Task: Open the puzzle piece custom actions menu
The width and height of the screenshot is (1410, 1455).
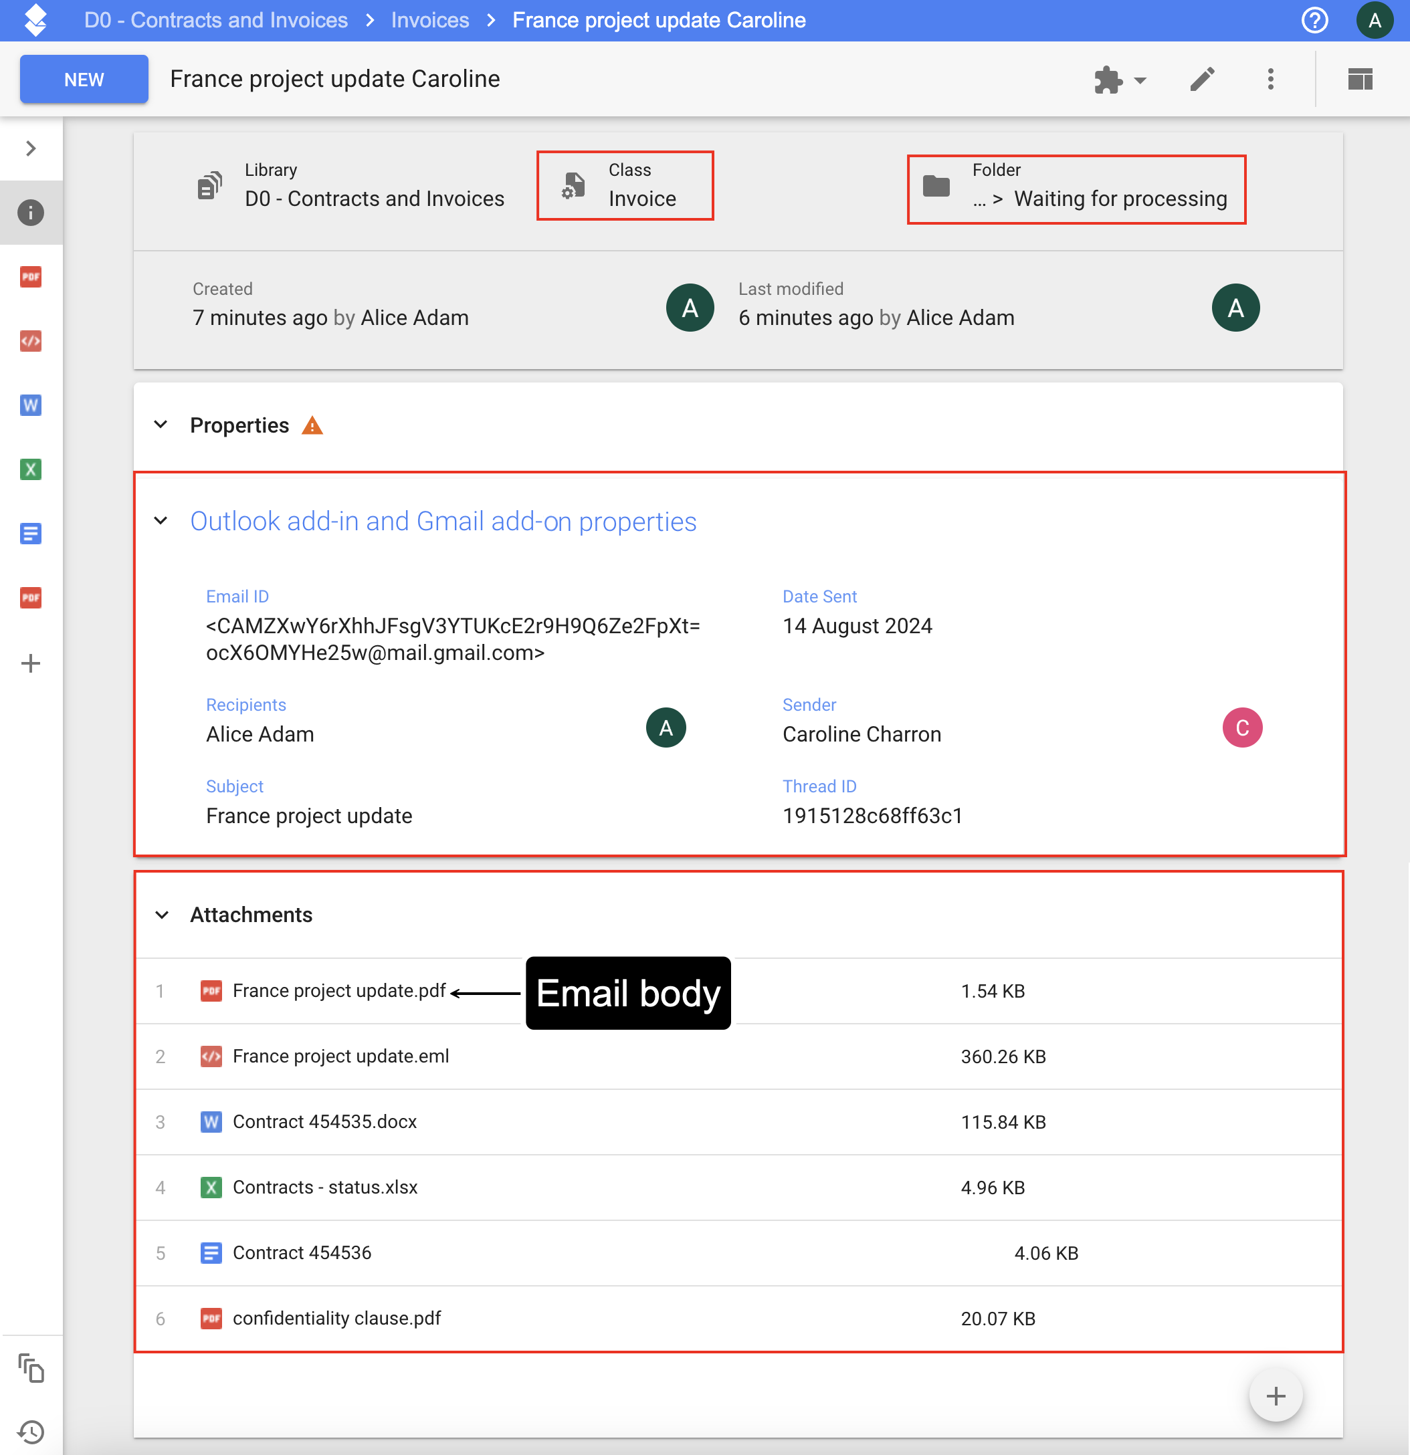Action: (x=1120, y=80)
